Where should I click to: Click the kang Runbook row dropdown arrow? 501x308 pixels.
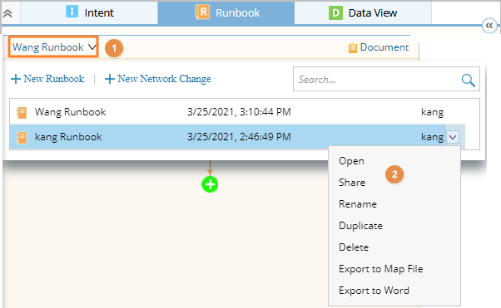(x=453, y=138)
